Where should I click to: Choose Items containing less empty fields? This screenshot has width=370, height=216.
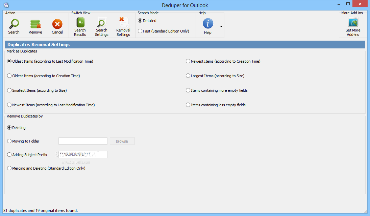(216, 105)
